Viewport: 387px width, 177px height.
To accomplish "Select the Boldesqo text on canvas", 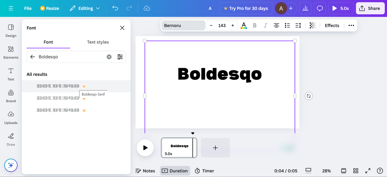I will coord(220,75).
